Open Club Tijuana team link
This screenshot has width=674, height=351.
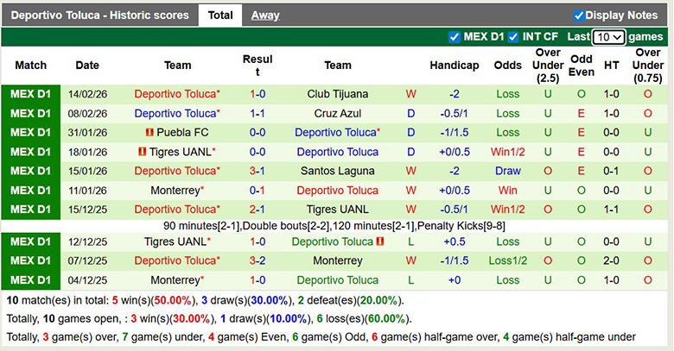point(337,94)
